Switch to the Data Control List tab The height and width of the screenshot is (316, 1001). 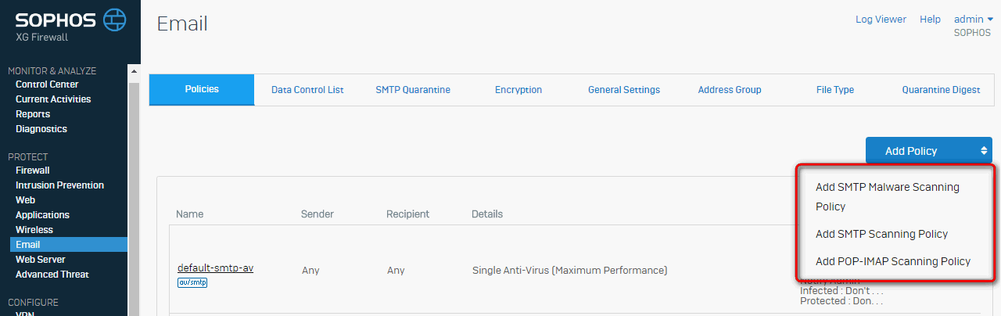click(x=307, y=90)
